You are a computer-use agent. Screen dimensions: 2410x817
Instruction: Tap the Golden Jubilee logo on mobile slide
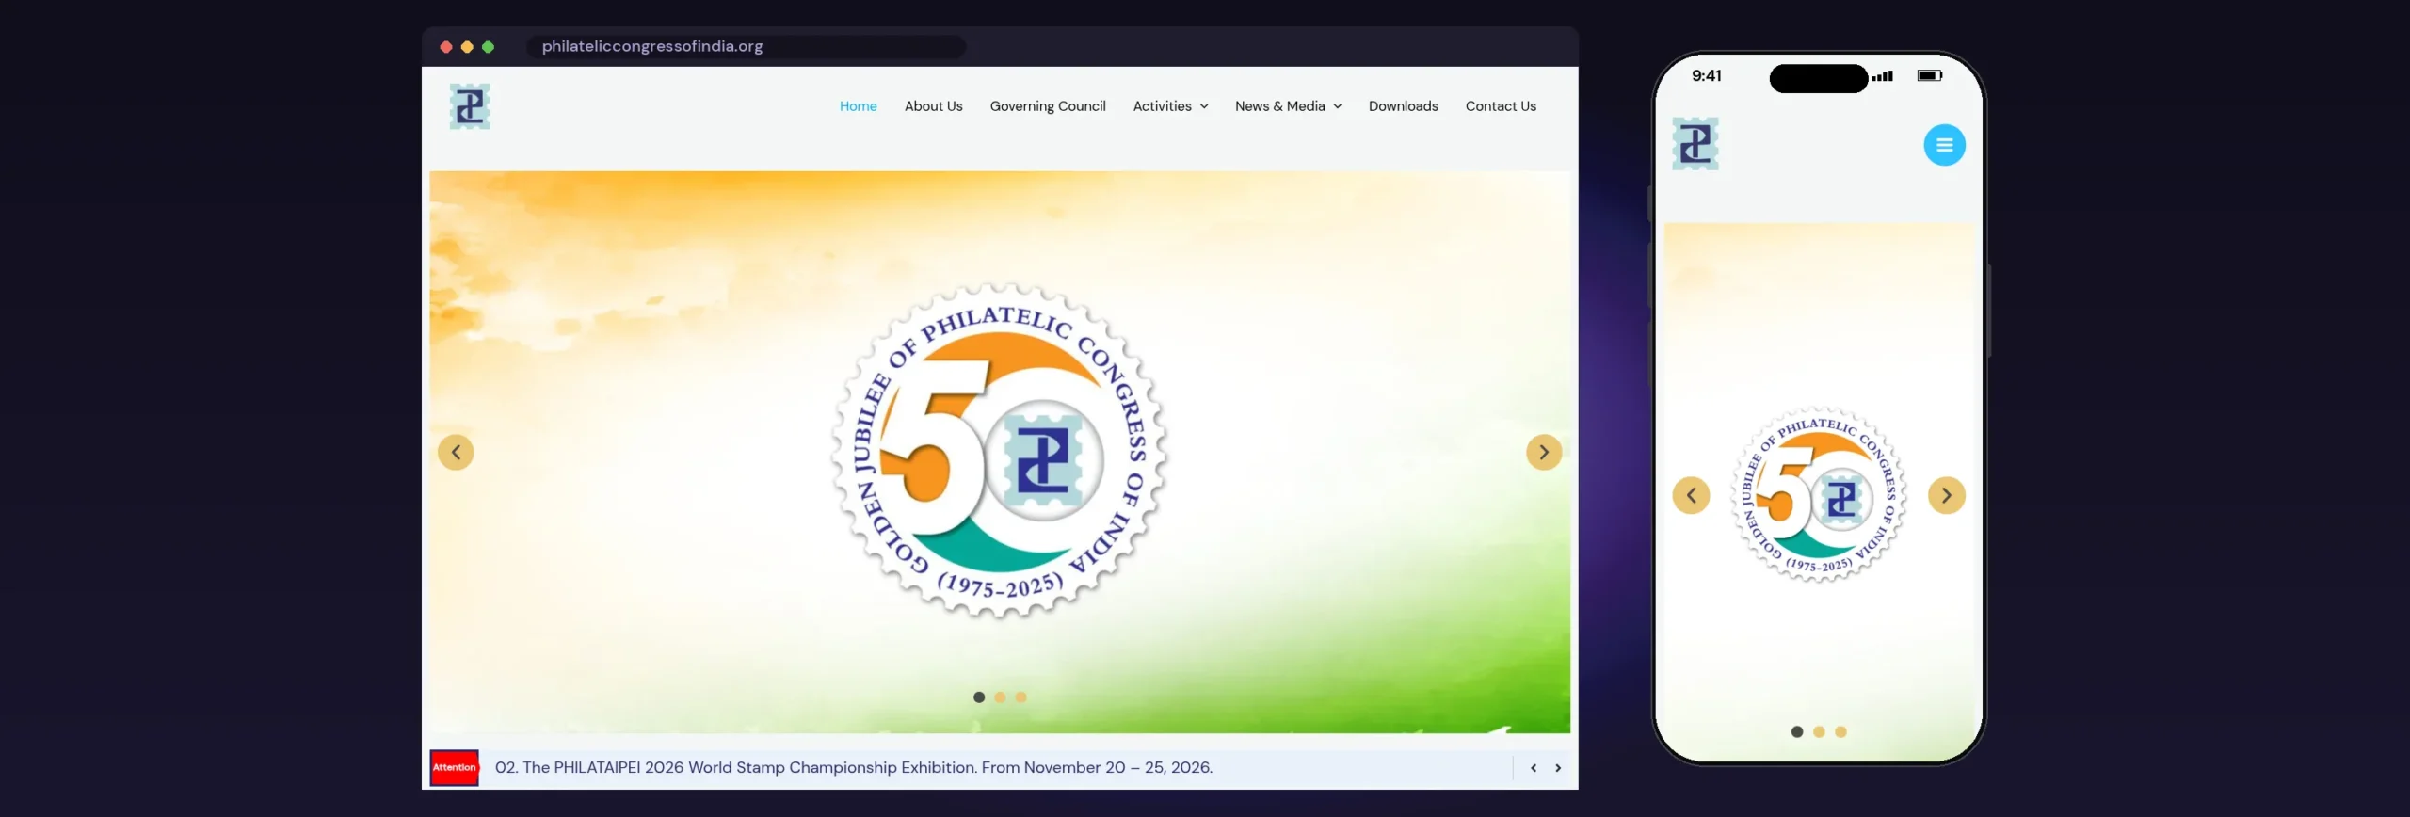1819,496
